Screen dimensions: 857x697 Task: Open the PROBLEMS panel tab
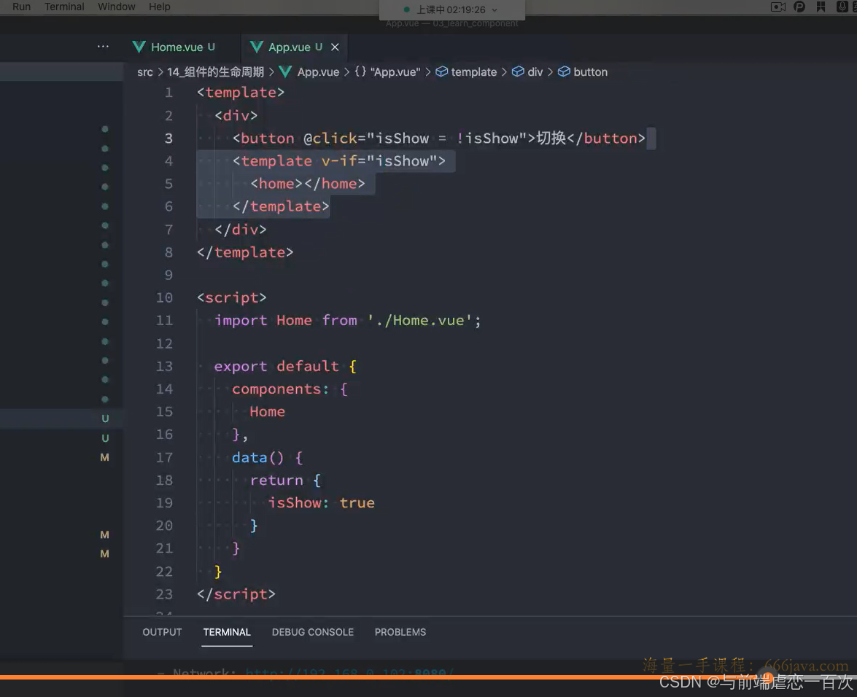pyautogui.click(x=400, y=632)
